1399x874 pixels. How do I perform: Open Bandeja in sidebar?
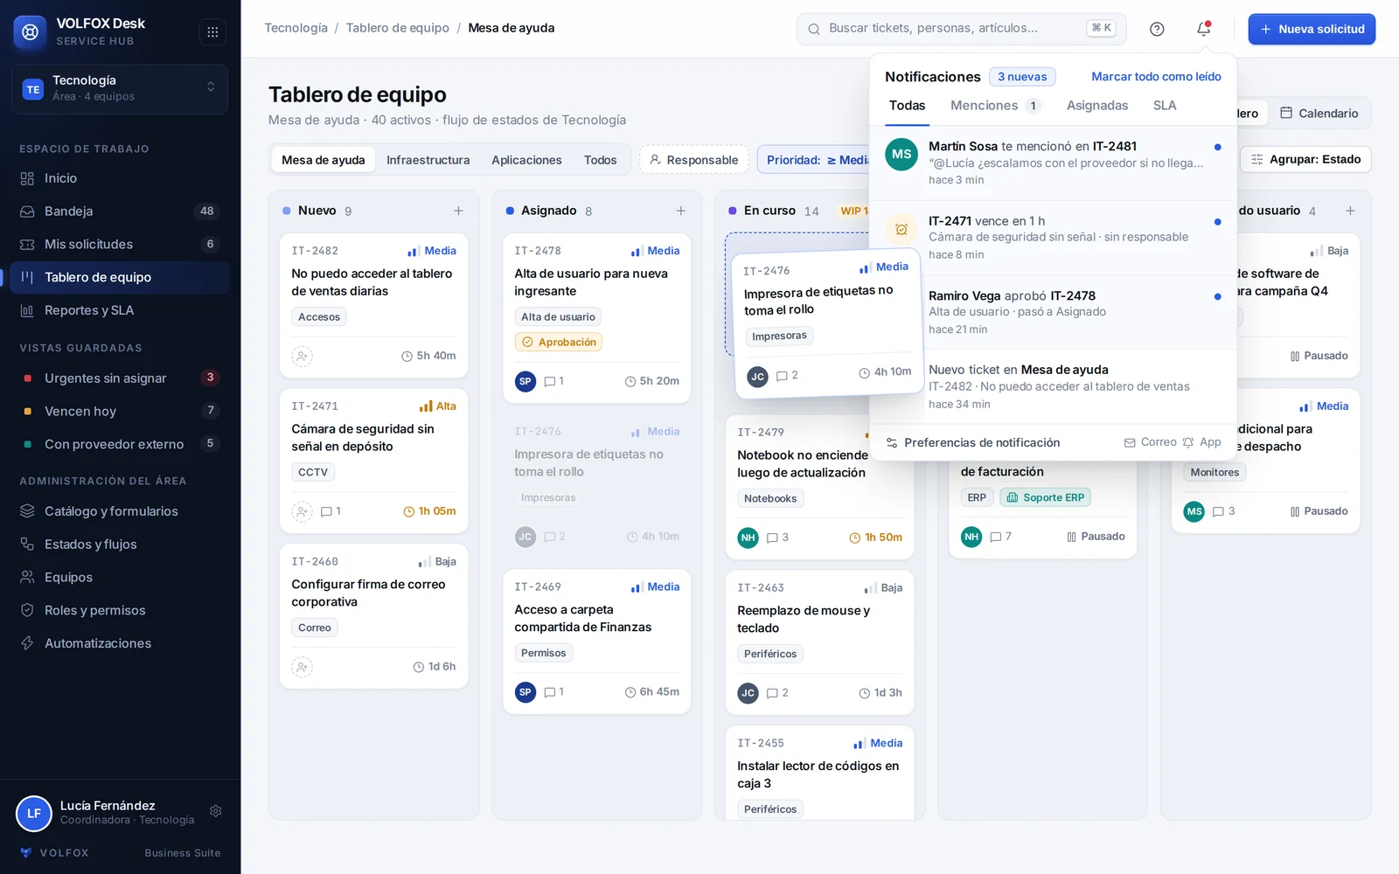coord(120,211)
